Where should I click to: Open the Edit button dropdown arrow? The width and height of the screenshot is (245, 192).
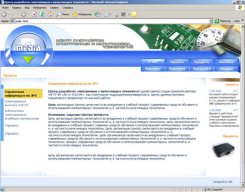(129, 14)
